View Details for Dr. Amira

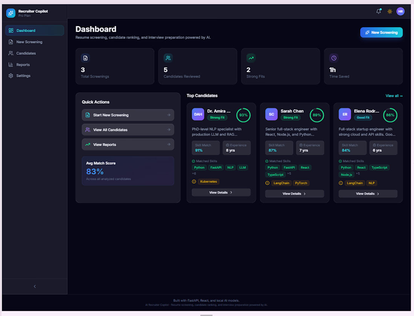pyautogui.click(x=221, y=192)
